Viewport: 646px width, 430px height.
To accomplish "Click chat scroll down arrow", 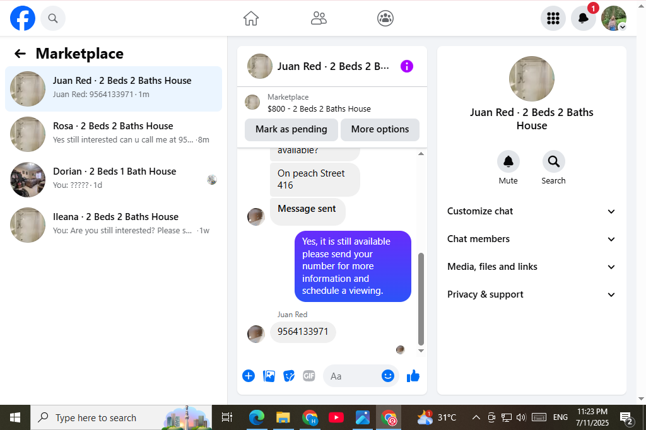I will pos(421,351).
